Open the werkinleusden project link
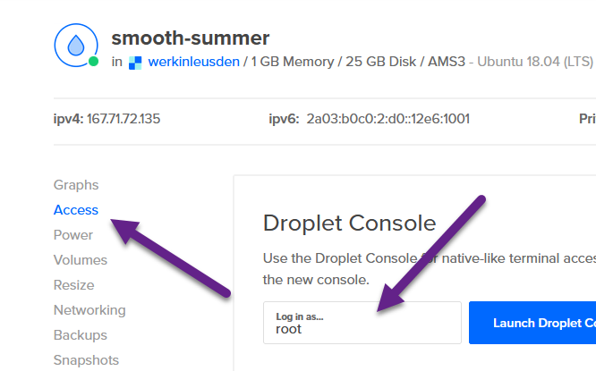 pos(194,63)
